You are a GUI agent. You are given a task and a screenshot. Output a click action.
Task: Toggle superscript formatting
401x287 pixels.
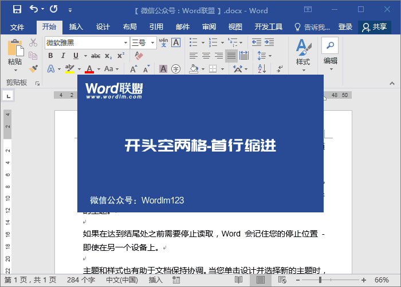(x=121, y=56)
